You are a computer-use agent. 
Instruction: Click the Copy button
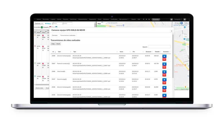(53, 44)
